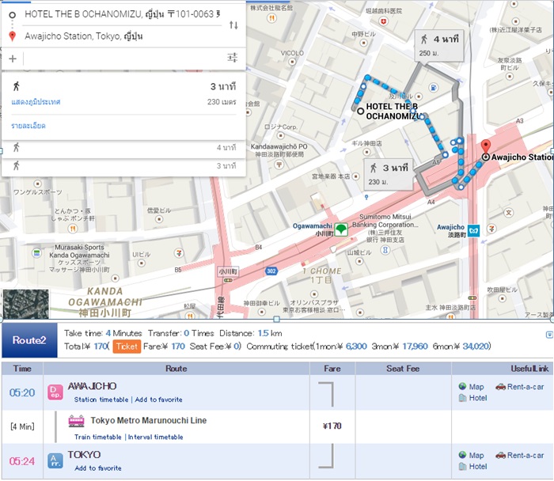The width and height of the screenshot is (554, 481).
Task: Click the Kandaawajicho PO post office icon
Action: coord(279,165)
